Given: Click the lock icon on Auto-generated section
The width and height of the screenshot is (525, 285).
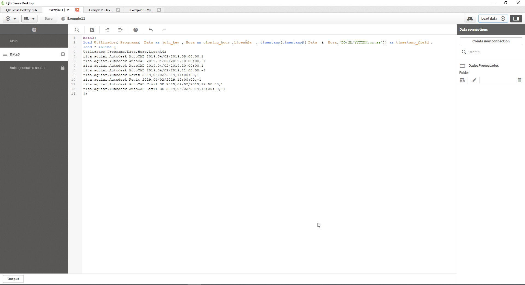Looking at the screenshot, I should 63,68.
